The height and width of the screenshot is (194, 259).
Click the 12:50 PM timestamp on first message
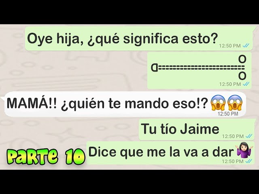coord(230,46)
